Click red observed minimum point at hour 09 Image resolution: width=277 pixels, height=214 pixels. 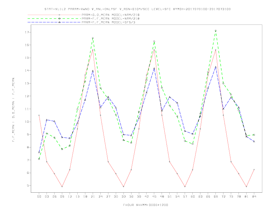point(62,186)
